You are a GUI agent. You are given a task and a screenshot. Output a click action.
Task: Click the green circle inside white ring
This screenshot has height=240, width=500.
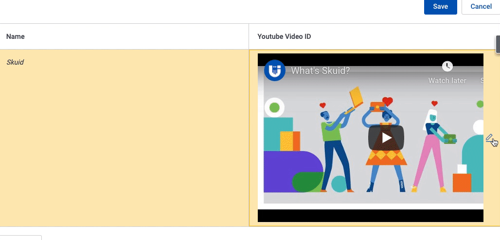[x=274, y=107]
